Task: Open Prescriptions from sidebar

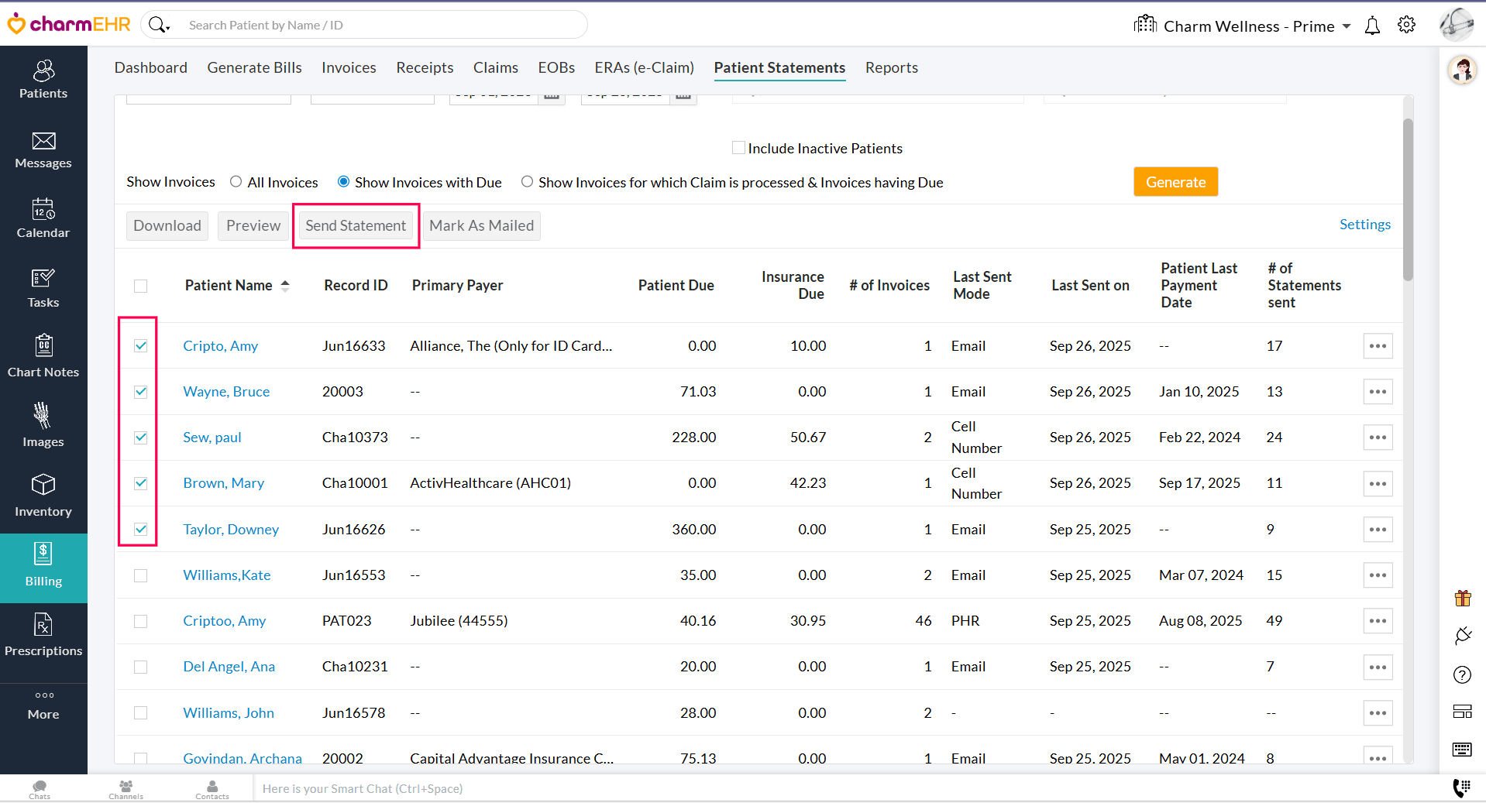Action: [x=43, y=636]
